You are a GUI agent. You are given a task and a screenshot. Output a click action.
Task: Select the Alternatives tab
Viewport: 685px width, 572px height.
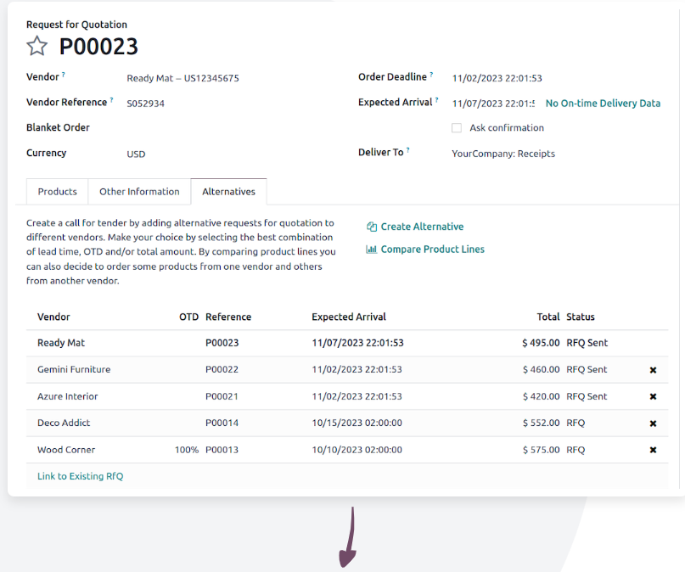pos(228,192)
